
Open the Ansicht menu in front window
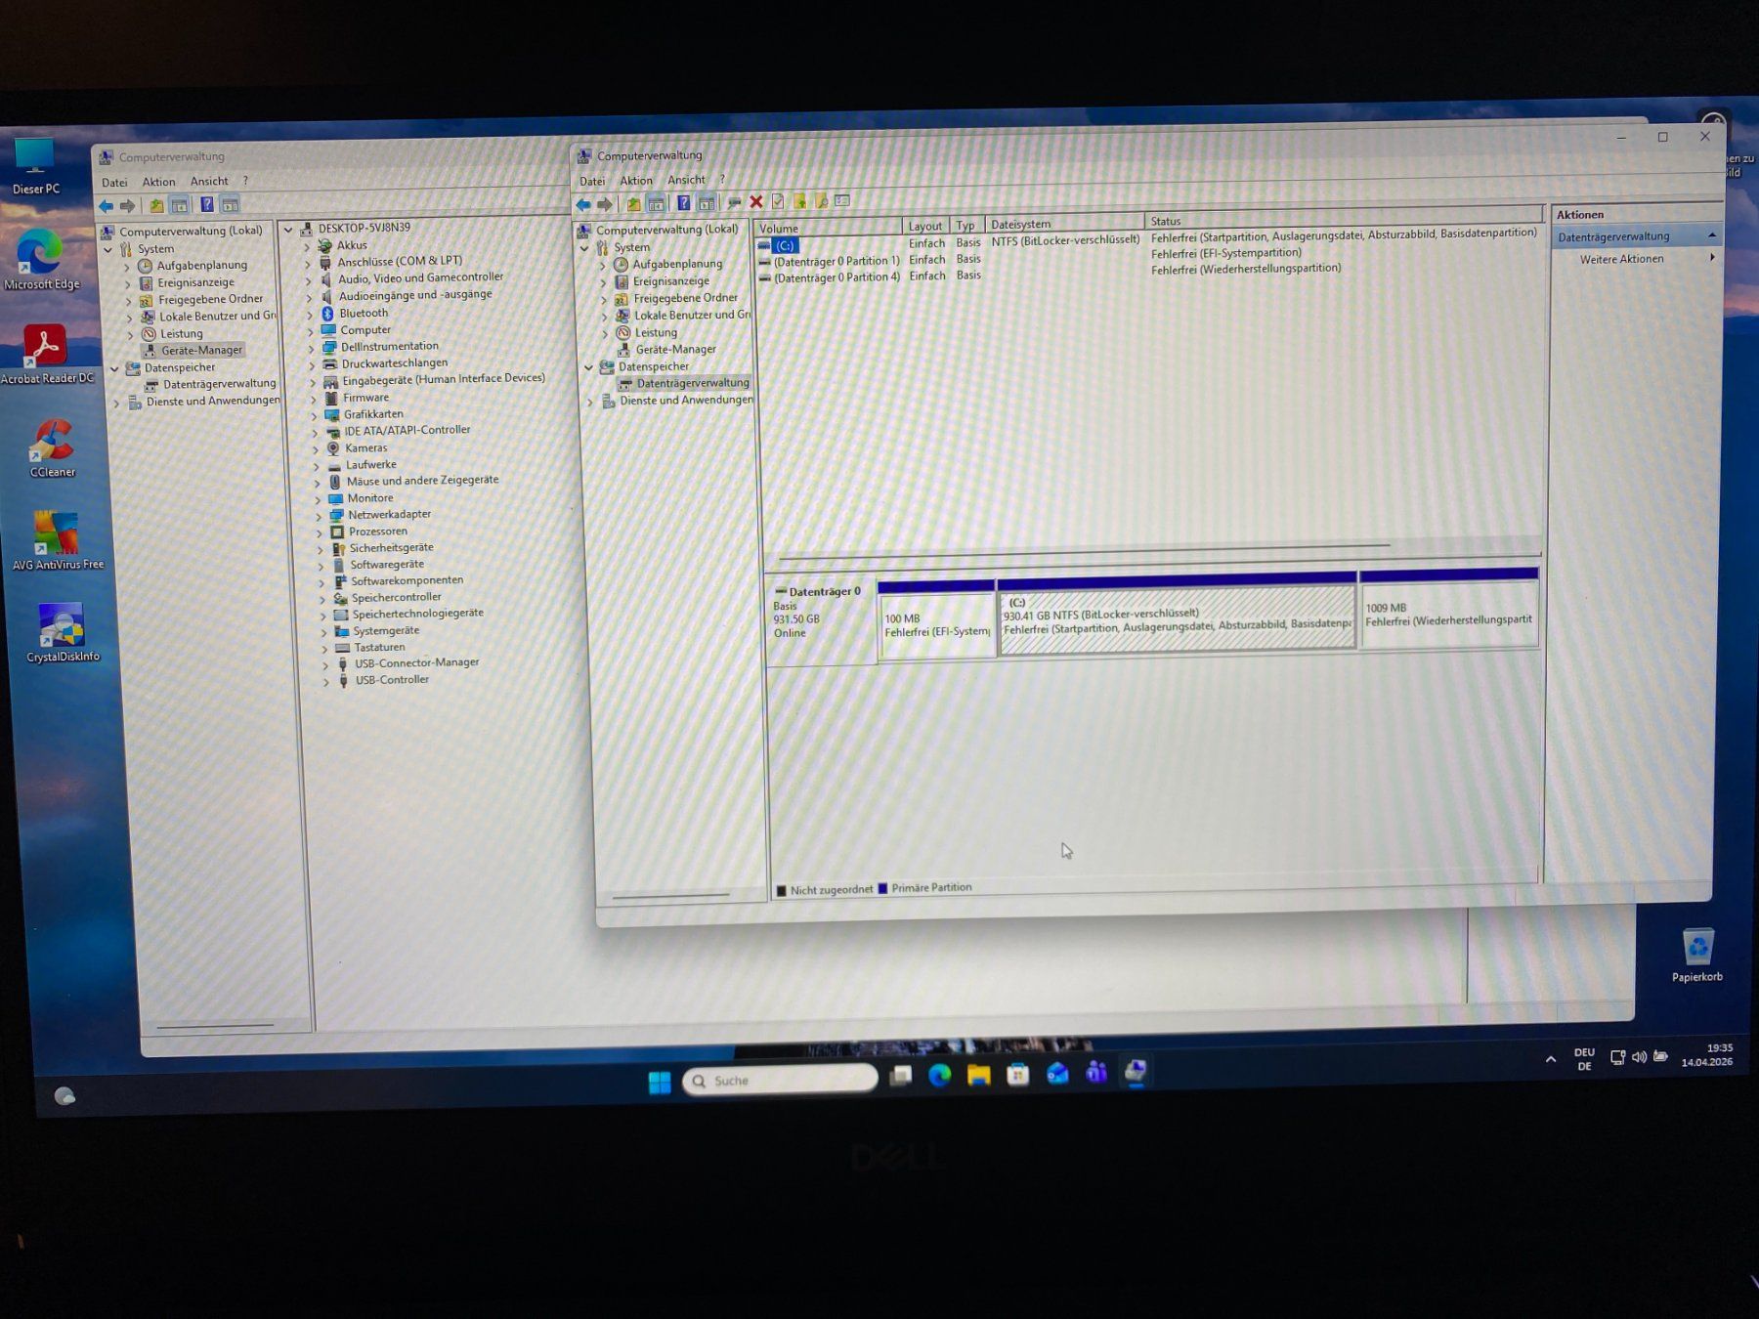coord(686,180)
